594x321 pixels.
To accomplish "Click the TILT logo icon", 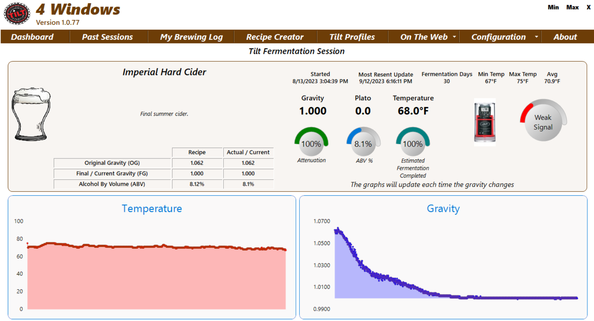I will coord(17,14).
